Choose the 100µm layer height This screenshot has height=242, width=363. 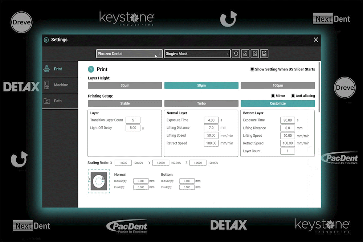tap(278, 86)
